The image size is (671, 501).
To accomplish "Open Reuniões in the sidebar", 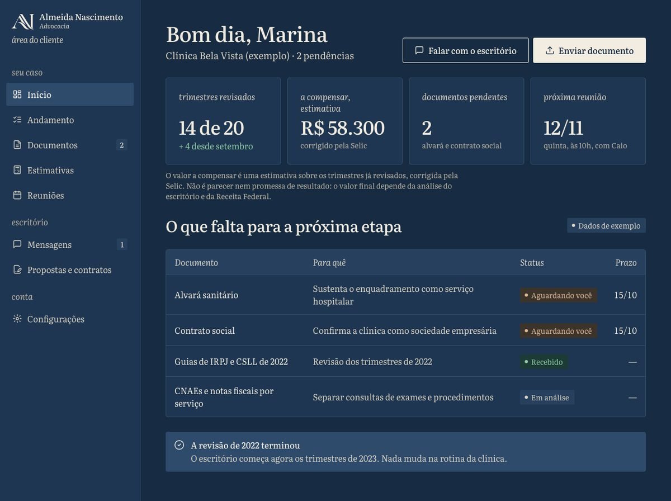I will point(70,195).
